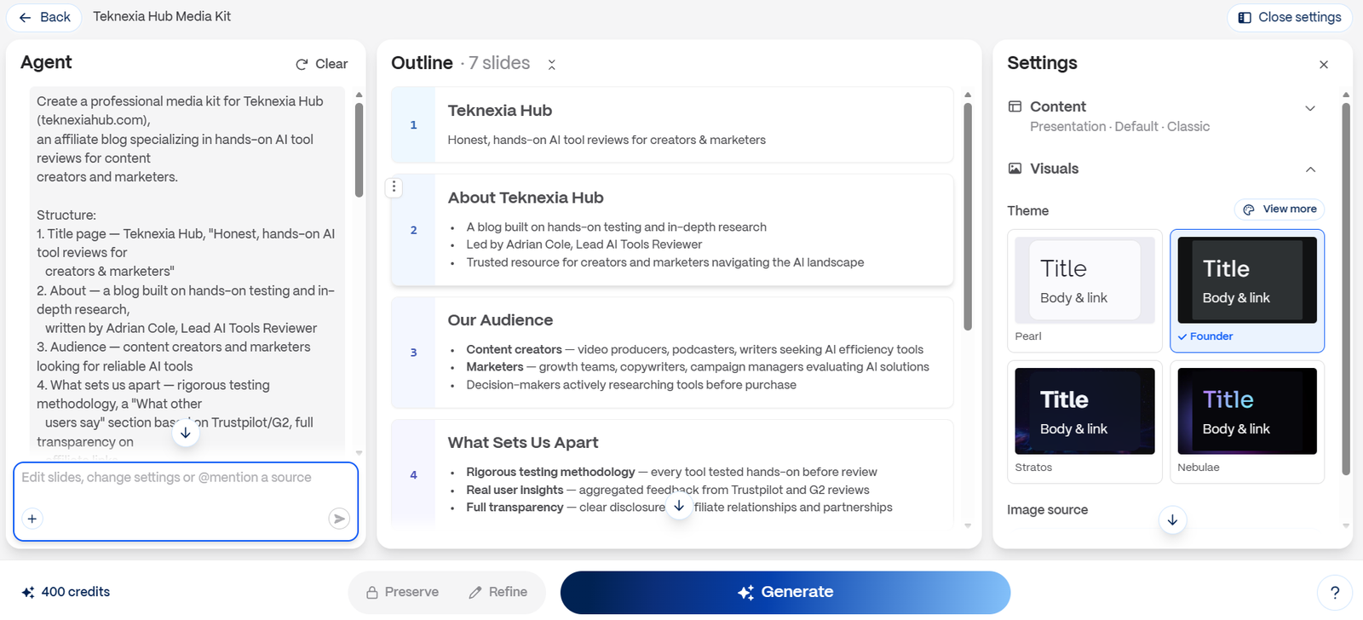The height and width of the screenshot is (620, 1363).
Task: Click slide number 3 in outline
Action: pos(414,353)
